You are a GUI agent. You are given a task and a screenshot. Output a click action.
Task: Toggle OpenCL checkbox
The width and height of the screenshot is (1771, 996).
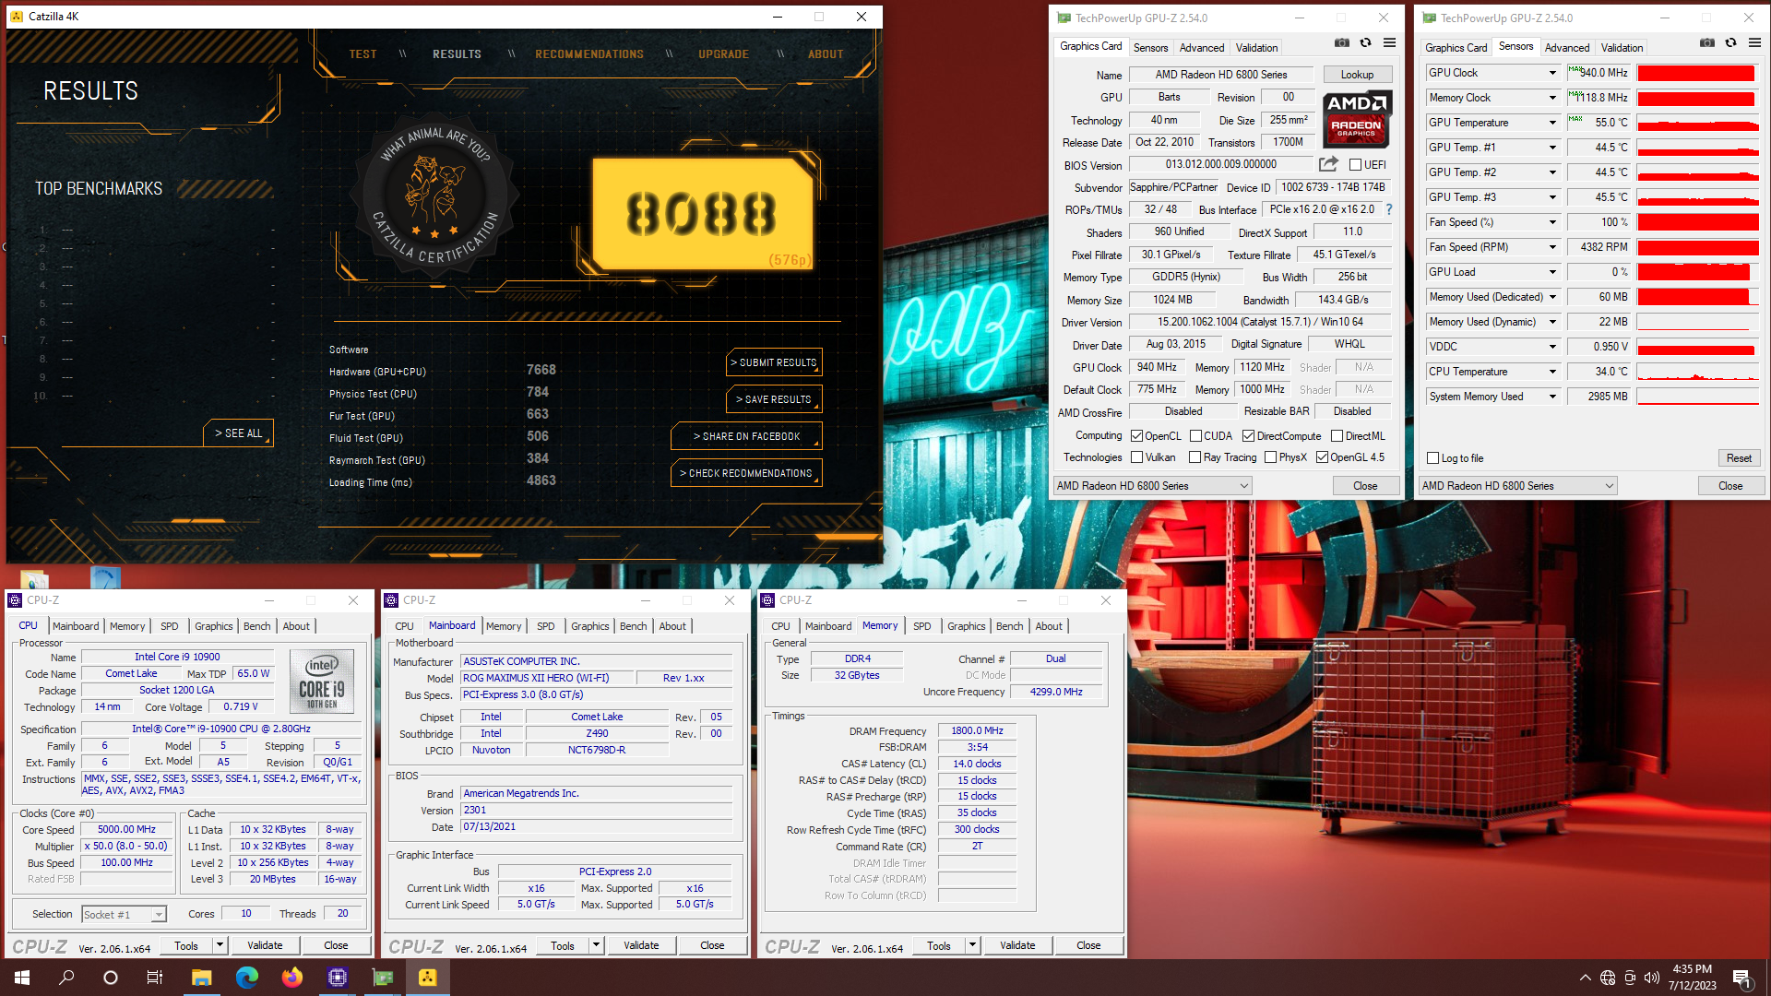point(1137,436)
